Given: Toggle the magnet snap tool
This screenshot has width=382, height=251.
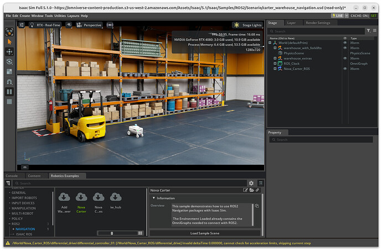Looking at the screenshot, I should [9, 81].
